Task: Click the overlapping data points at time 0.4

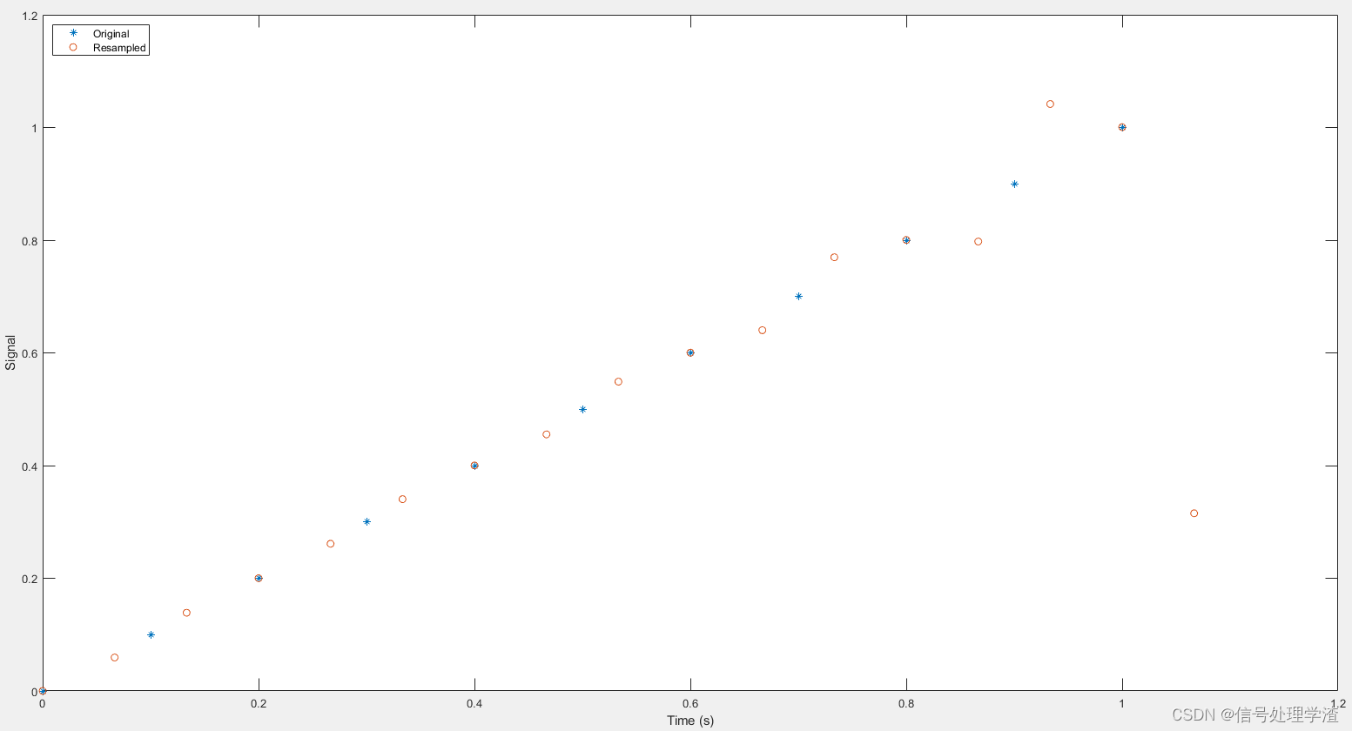Action: (x=474, y=466)
